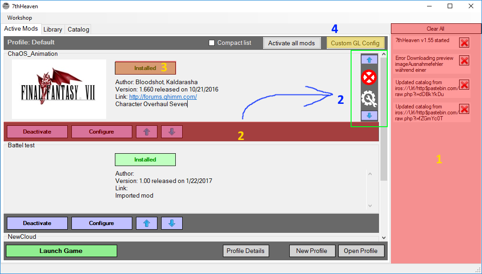This screenshot has height=274, width=482.
Task: Clear all notifications with Clear All
Action: pos(436,28)
